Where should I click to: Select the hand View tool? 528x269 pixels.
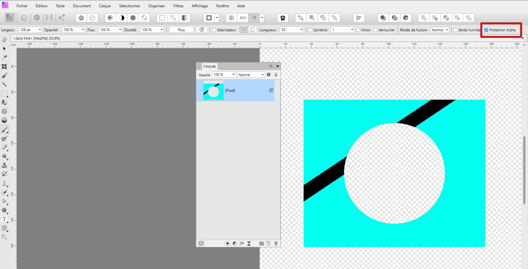pos(5,40)
